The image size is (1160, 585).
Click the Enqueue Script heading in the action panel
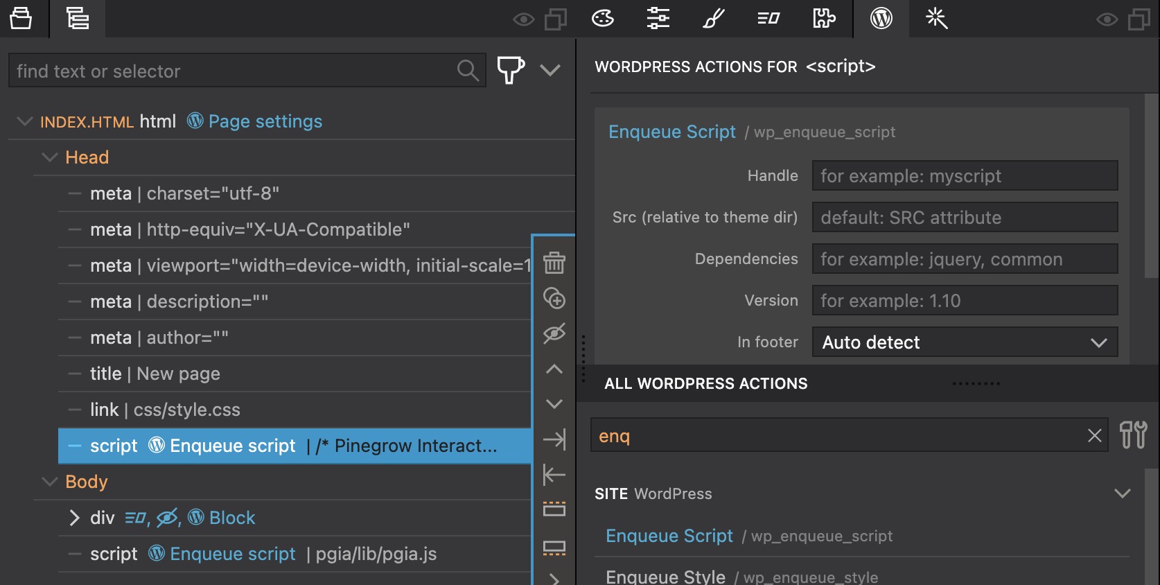(672, 132)
